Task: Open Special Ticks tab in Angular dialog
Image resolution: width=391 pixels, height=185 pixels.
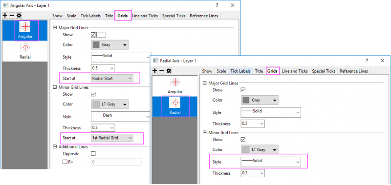Action: 174,16
